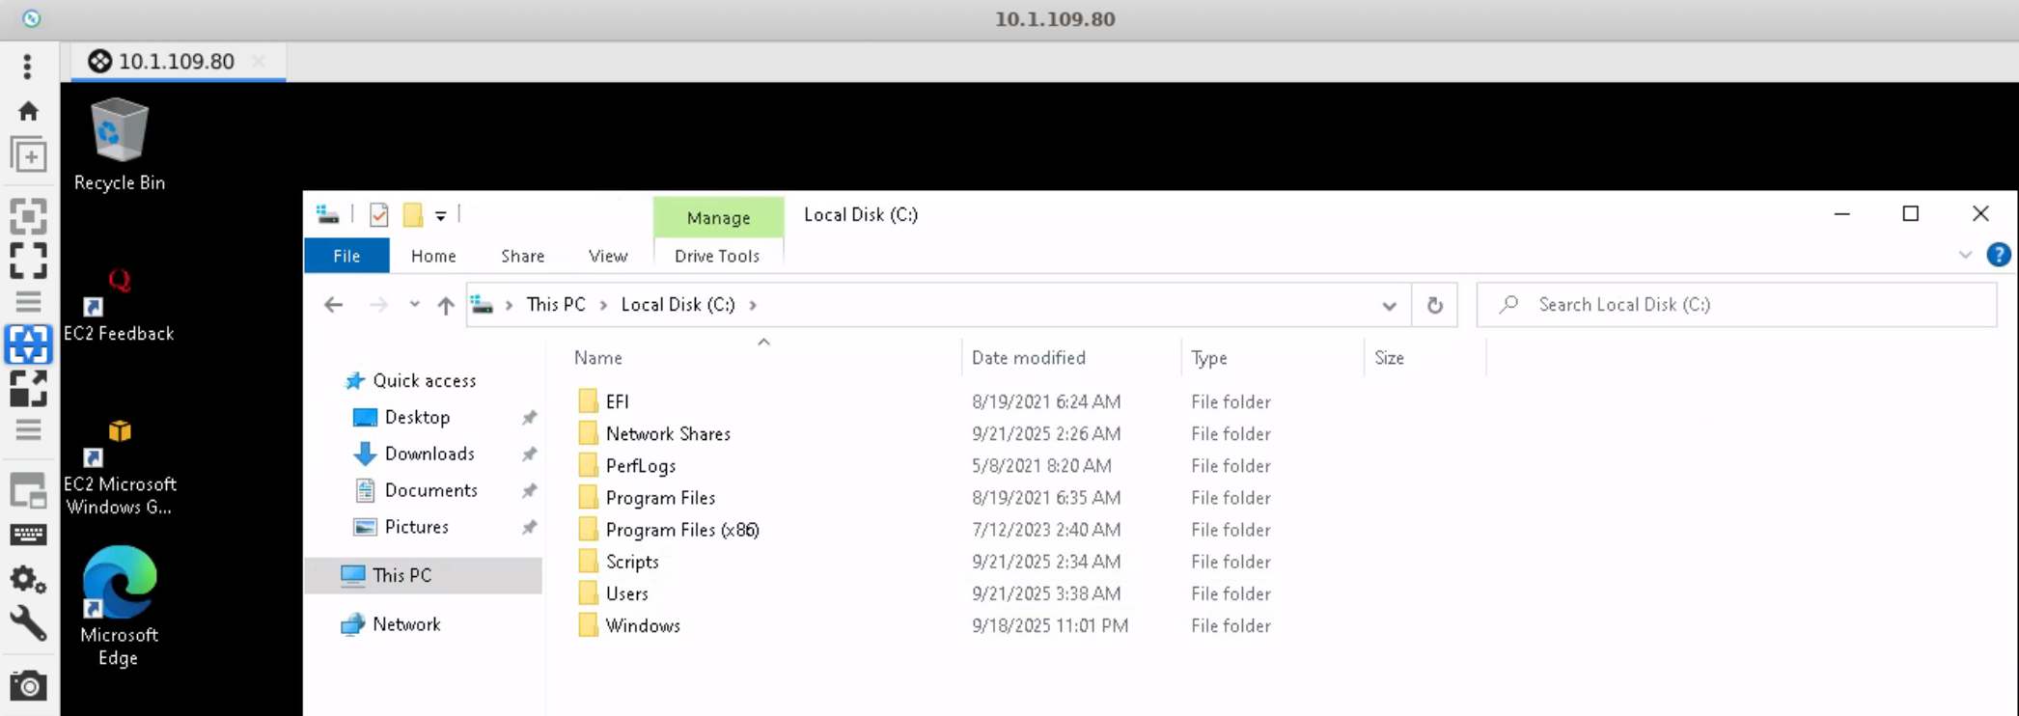Viewport: 2019px width, 716px height.
Task: Click the Properties icon in quick access toolbar
Action: click(379, 215)
